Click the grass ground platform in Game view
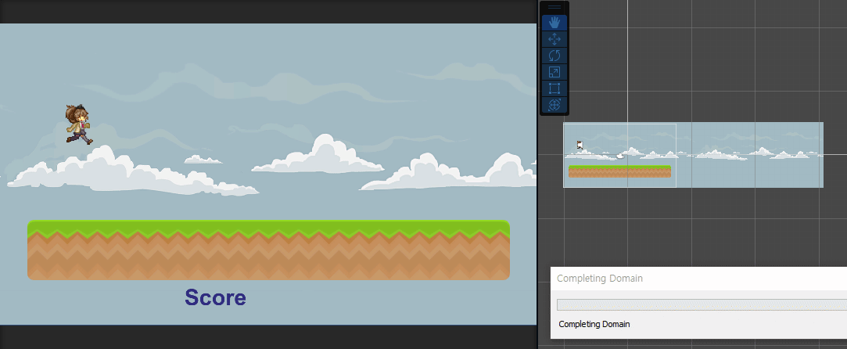Image resolution: width=847 pixels, height=349 pixels. (268, 250)
